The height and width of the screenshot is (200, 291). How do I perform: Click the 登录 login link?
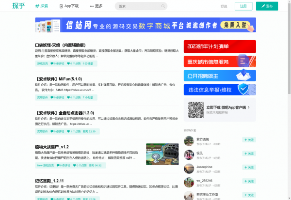click(x=224, y=6)
